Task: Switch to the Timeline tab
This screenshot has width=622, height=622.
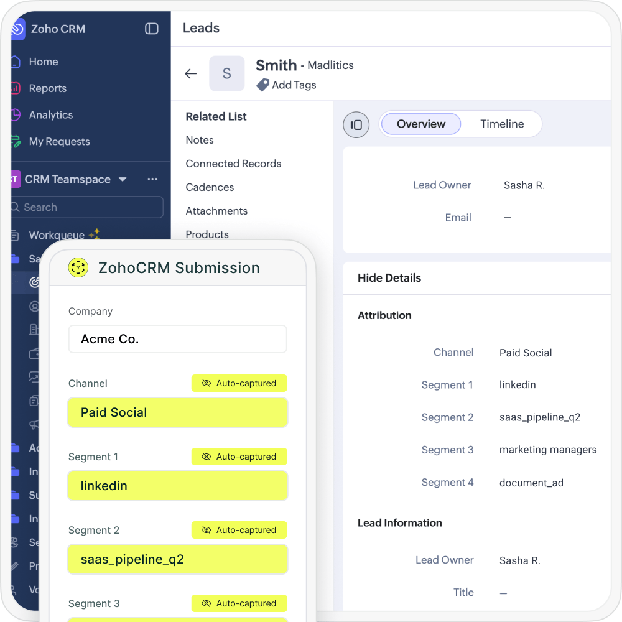Action: tap(502, 124)
